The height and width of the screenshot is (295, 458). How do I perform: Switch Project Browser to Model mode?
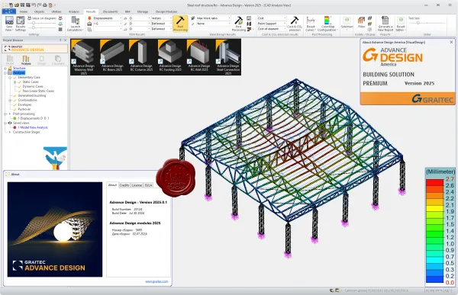(10, 60)
